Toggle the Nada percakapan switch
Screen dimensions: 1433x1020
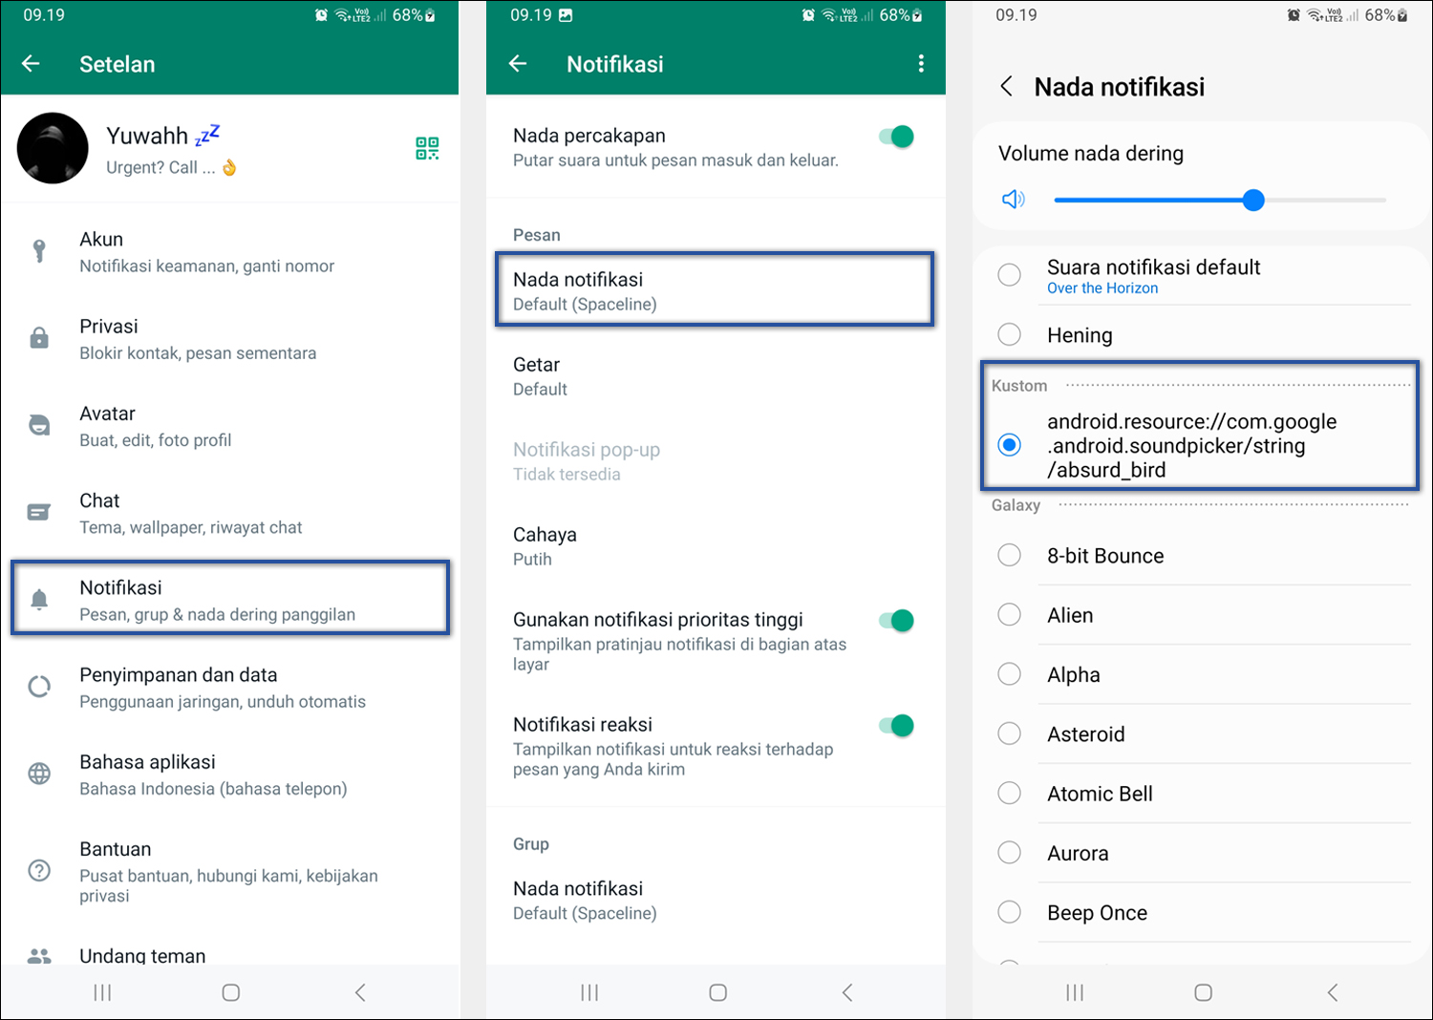[896, 137]
